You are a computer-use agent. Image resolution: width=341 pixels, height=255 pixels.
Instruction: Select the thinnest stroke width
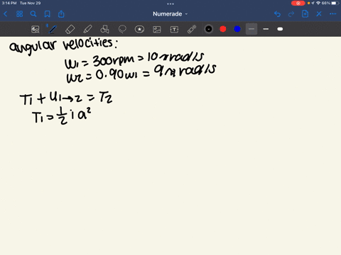(251, 29)
